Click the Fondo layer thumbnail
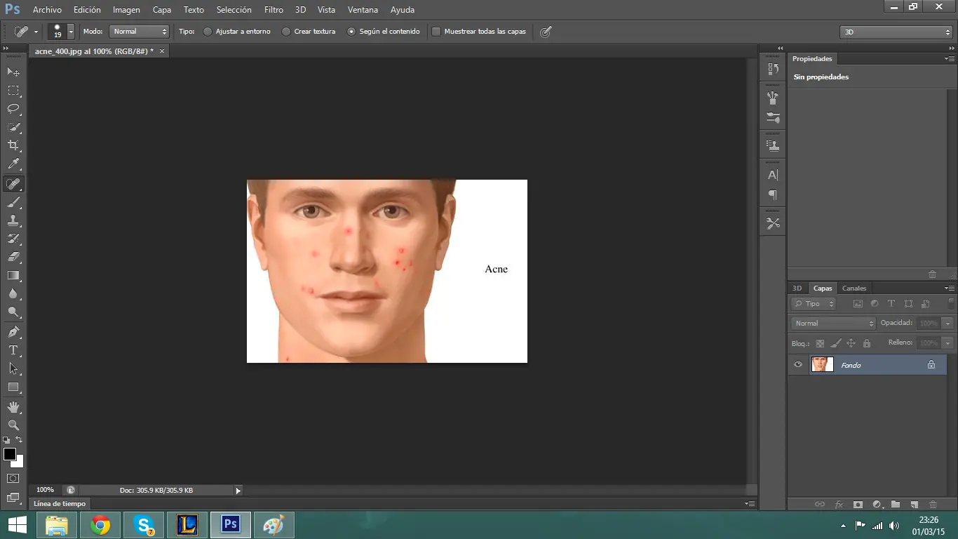This screenshot has width=958, height=539. click(x=822, y=364)
